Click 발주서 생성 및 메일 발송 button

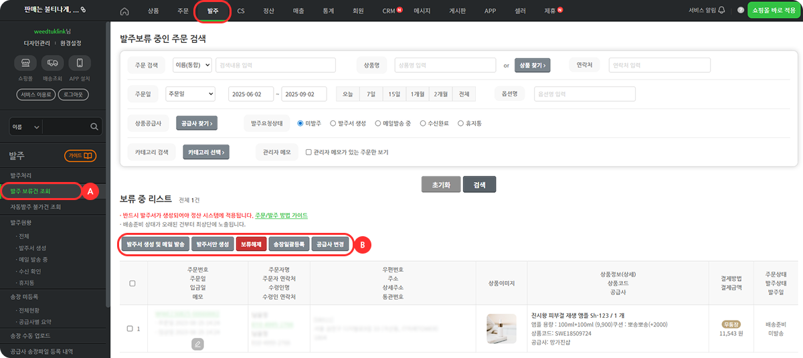pos(155,244)
